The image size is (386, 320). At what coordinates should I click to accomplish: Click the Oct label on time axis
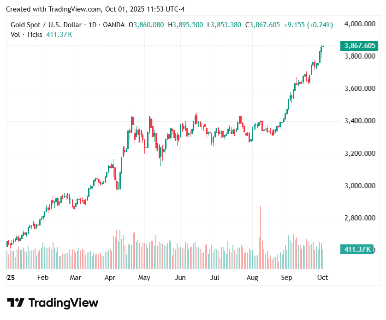pos(322,278)
